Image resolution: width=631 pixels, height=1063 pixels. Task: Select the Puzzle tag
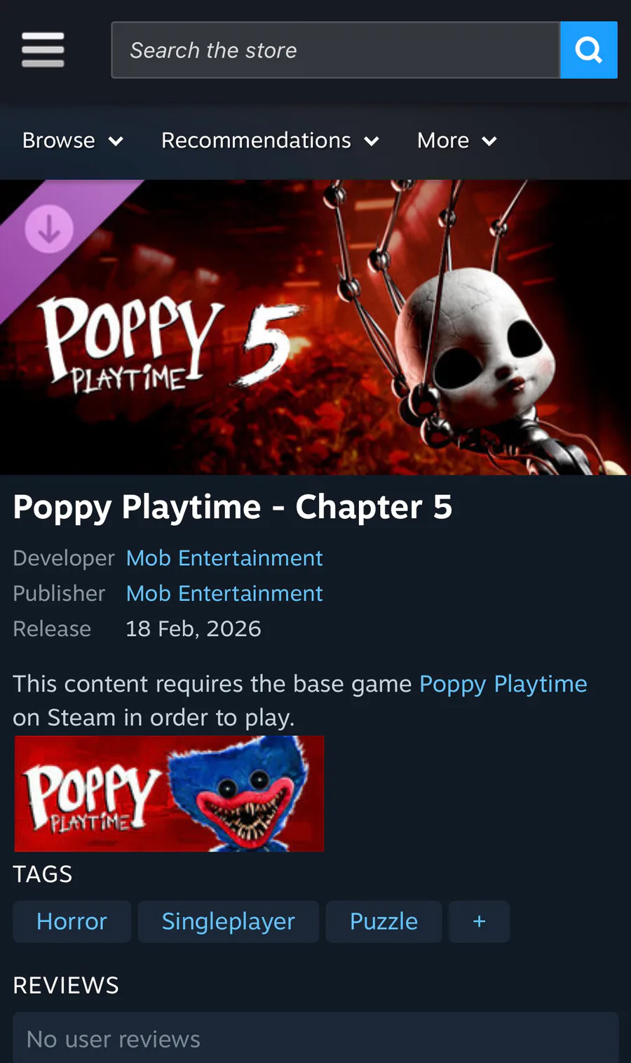pos(384,921)
